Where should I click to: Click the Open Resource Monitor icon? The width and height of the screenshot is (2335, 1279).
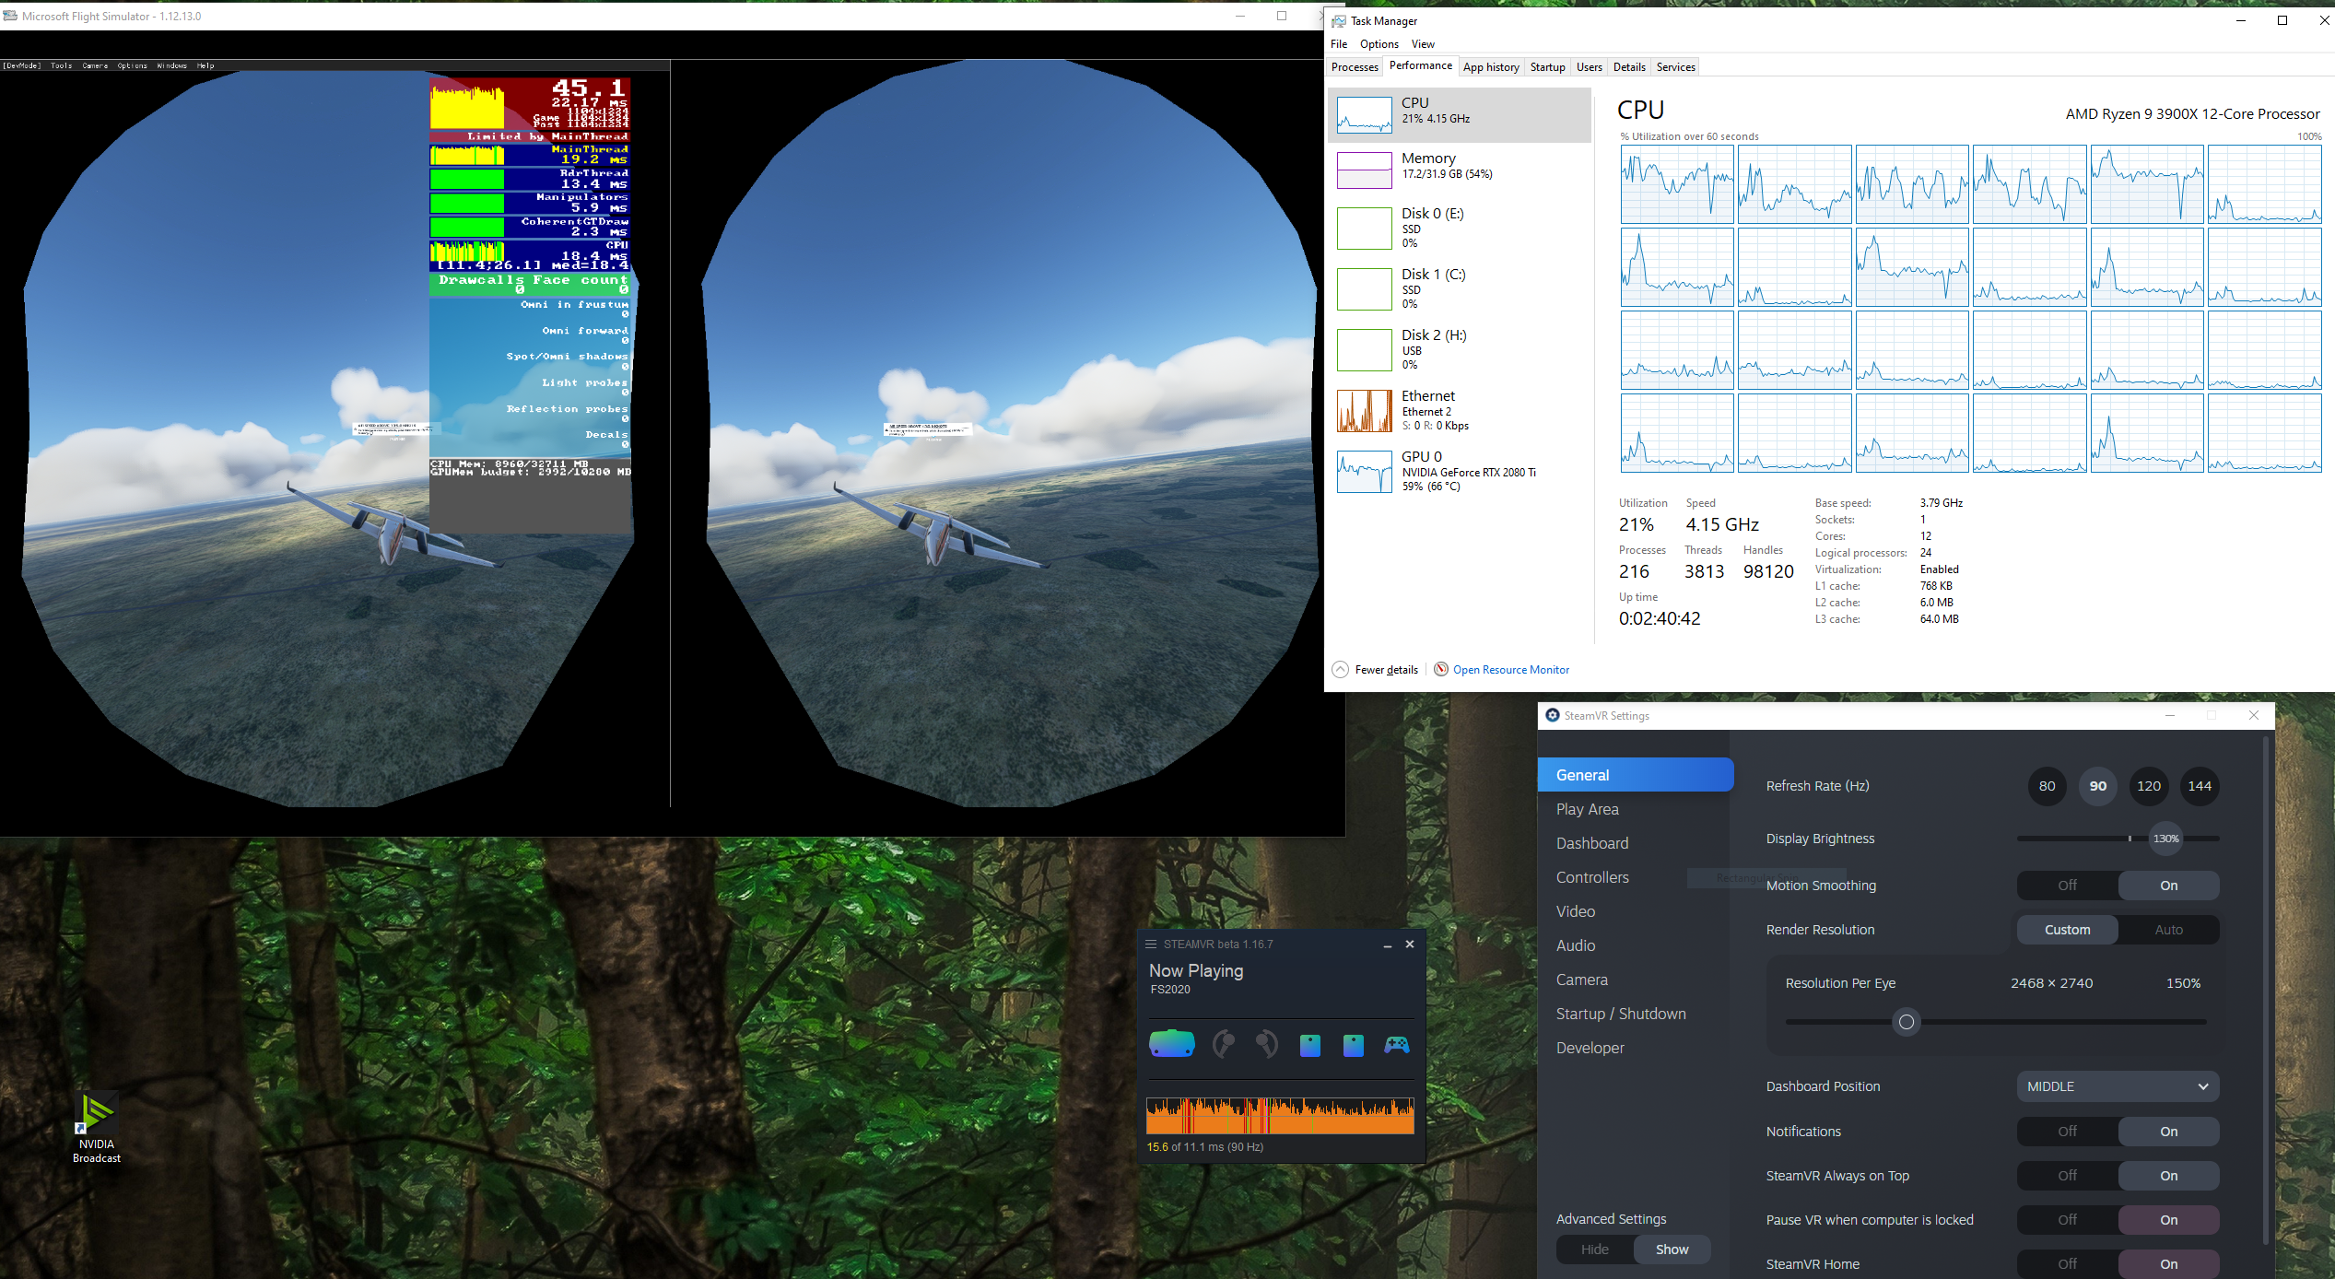(x=1441, y=669)
